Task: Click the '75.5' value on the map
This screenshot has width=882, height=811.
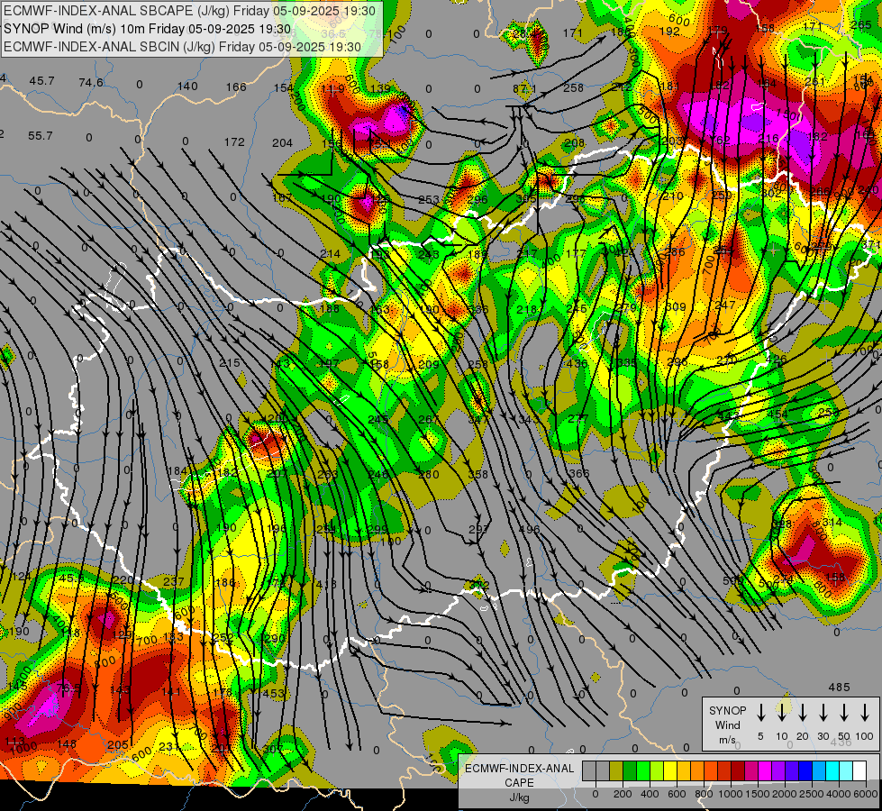Action: click(x=68, y=688)
